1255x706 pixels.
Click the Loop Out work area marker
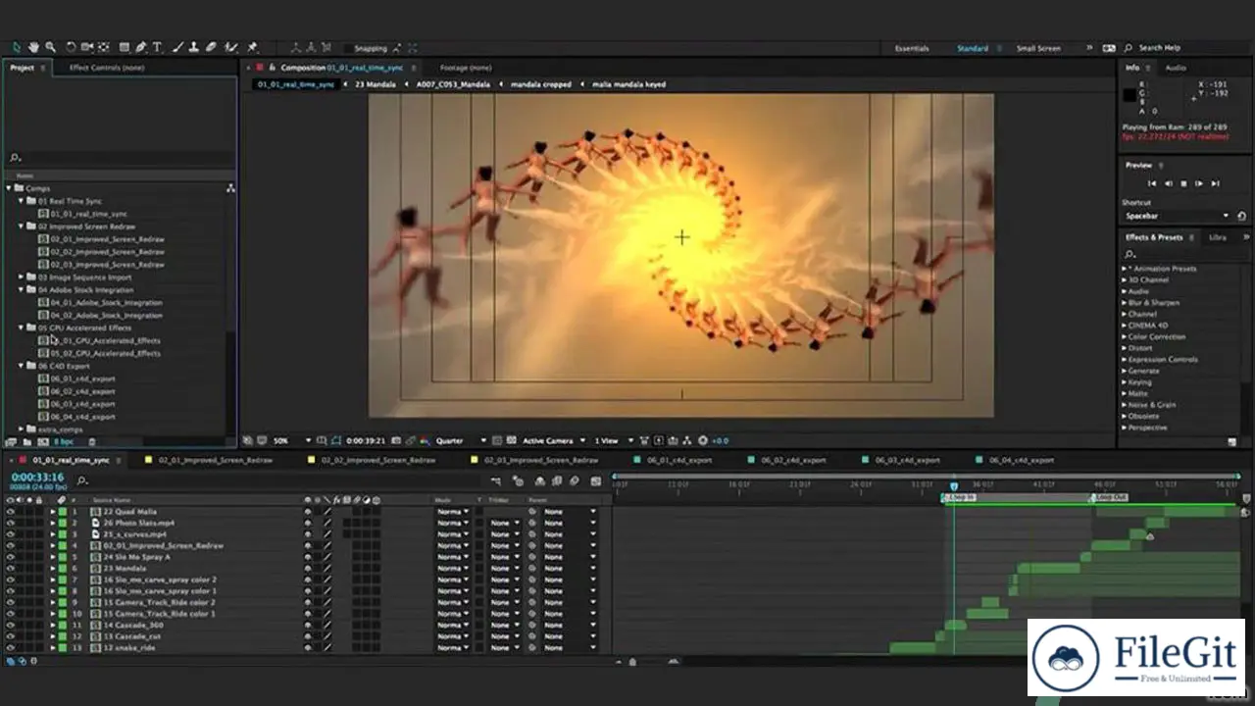(x=1111, y=497)
